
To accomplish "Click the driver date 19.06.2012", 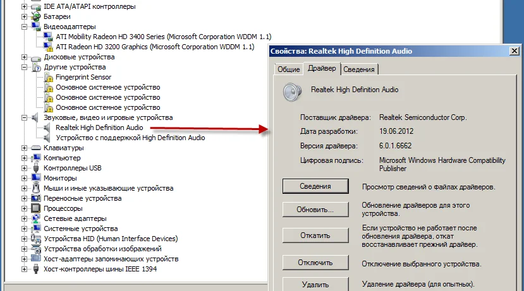I will [x=396, y=131].
